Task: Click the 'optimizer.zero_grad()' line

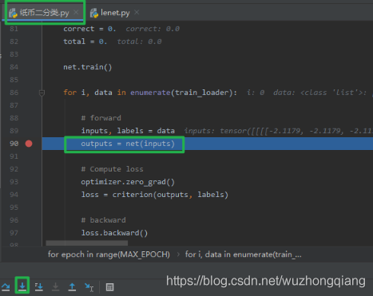Action: click(x=128, y=182)
